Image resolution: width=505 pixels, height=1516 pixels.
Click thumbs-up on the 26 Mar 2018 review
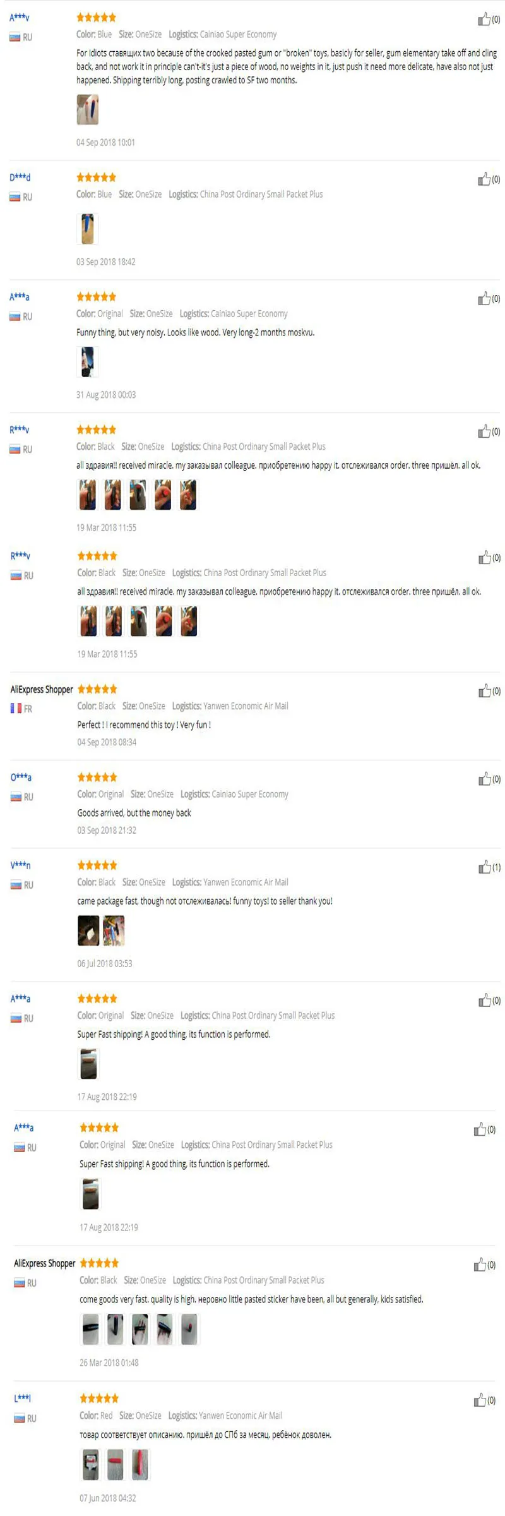point(480,1265)
